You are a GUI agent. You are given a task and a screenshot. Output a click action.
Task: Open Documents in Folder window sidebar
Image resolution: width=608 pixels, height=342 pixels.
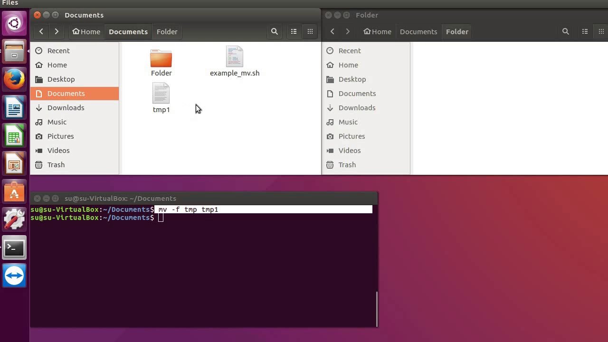click(x=366, y=93)
